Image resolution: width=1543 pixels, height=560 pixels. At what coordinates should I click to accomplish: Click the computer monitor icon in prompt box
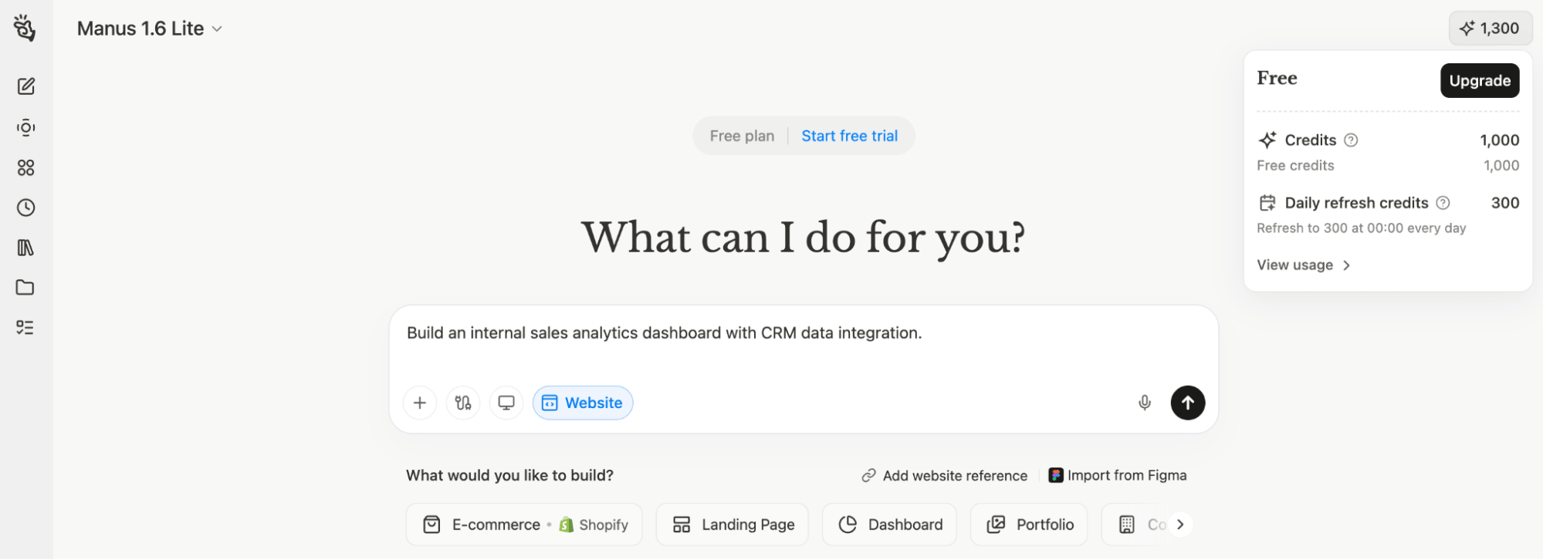click(x=506, y=403)
